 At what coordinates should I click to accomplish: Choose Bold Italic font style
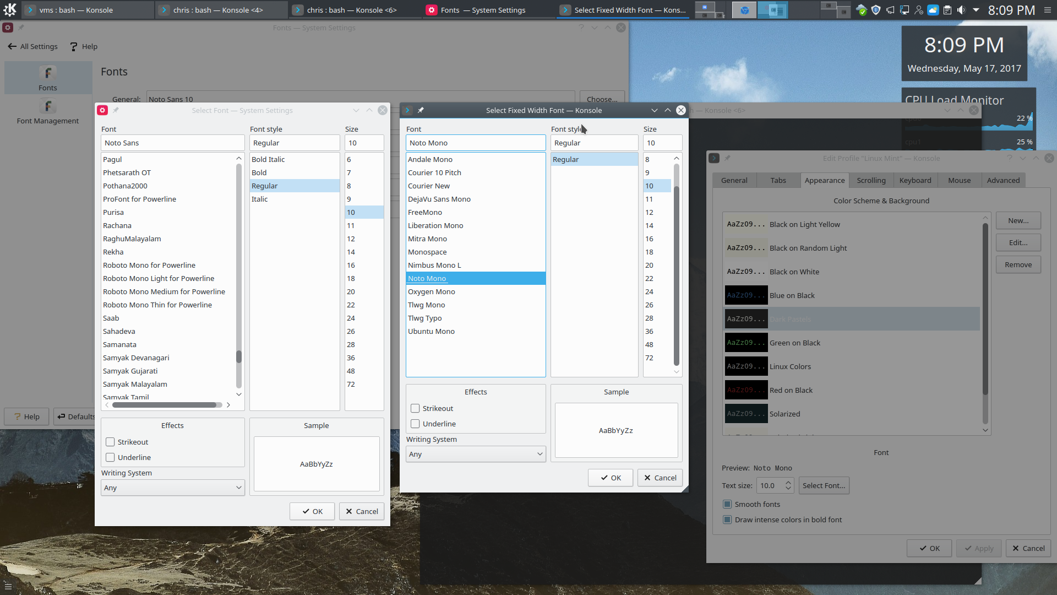click(295, 159)
